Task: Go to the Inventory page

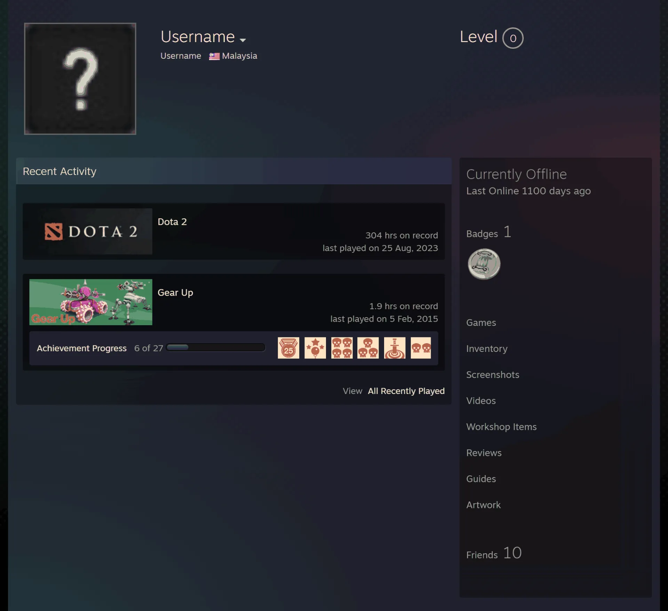Action: (x=487, y=349)
